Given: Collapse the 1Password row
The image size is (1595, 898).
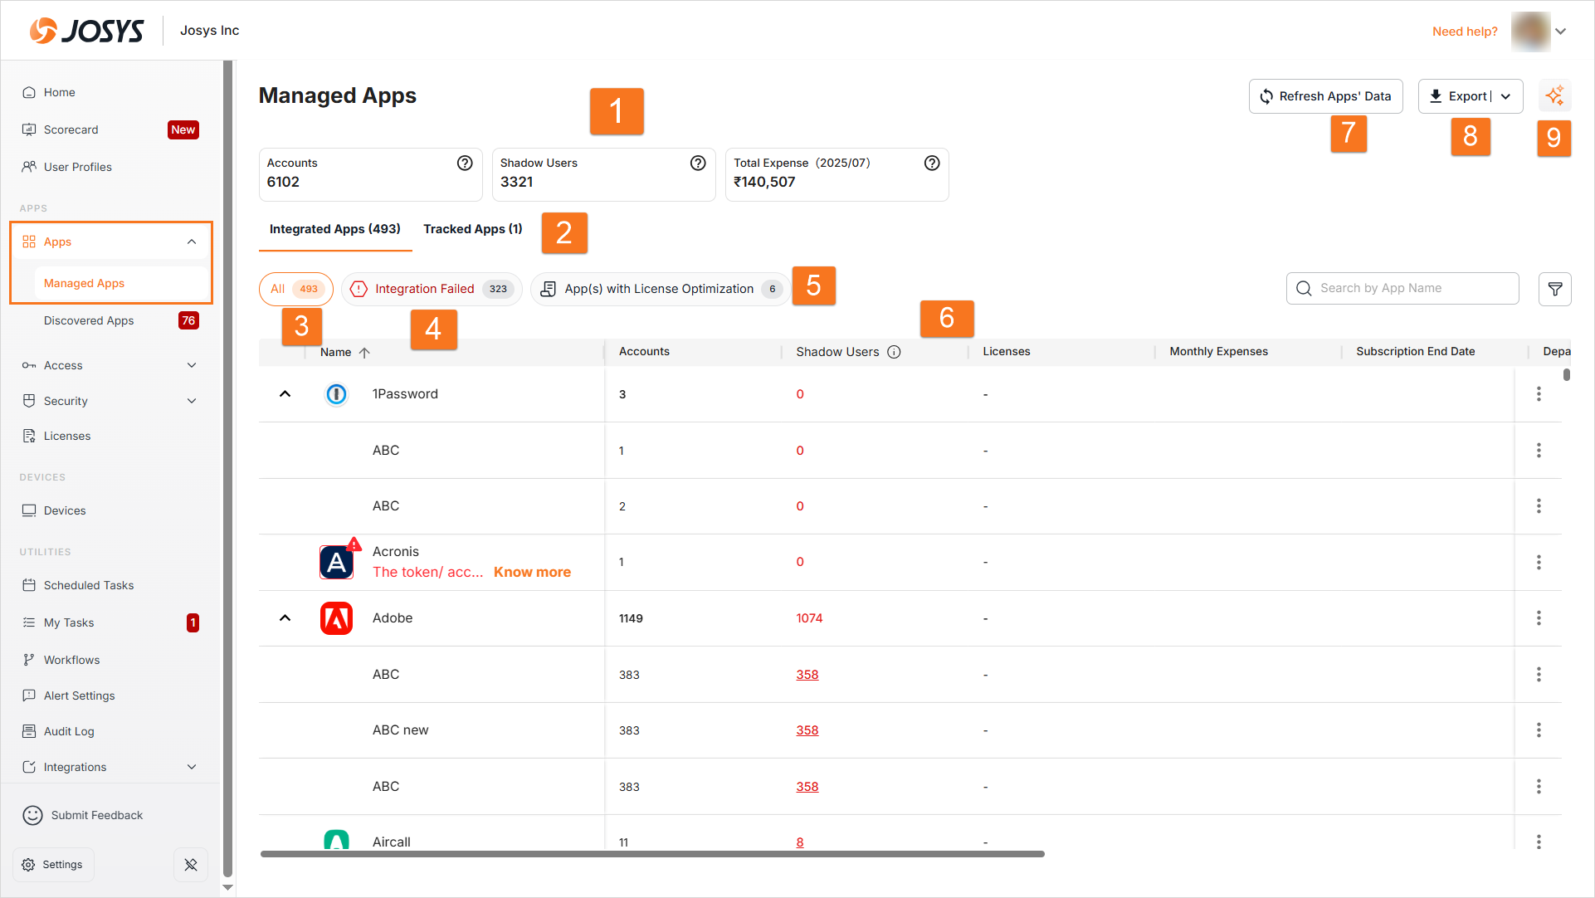Looking at the screenshot, I should coord(285,394).
